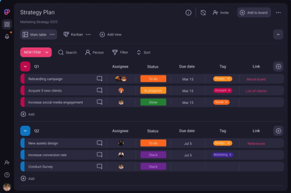Select the Main table view tab
This screenshot has height=193, width=291.
[x=35, y=34]
